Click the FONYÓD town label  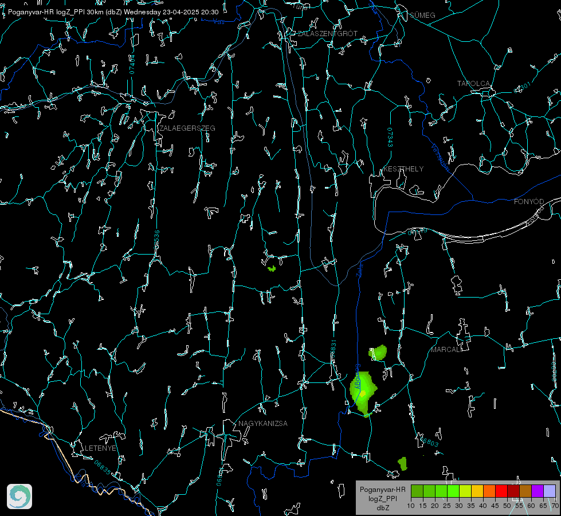529,202
